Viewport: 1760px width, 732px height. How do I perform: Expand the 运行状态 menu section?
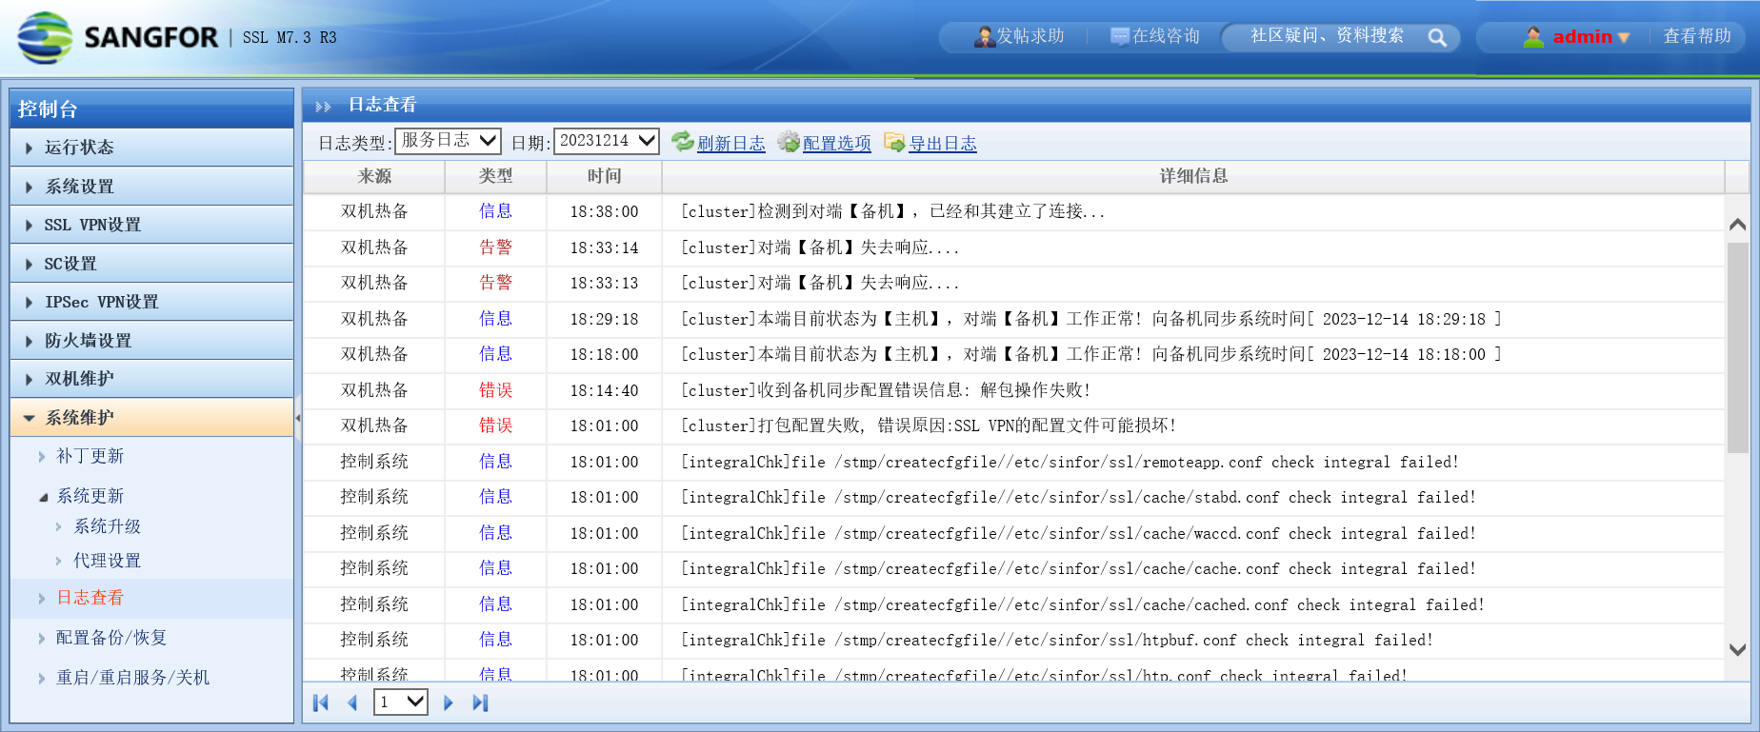[79, 148]
